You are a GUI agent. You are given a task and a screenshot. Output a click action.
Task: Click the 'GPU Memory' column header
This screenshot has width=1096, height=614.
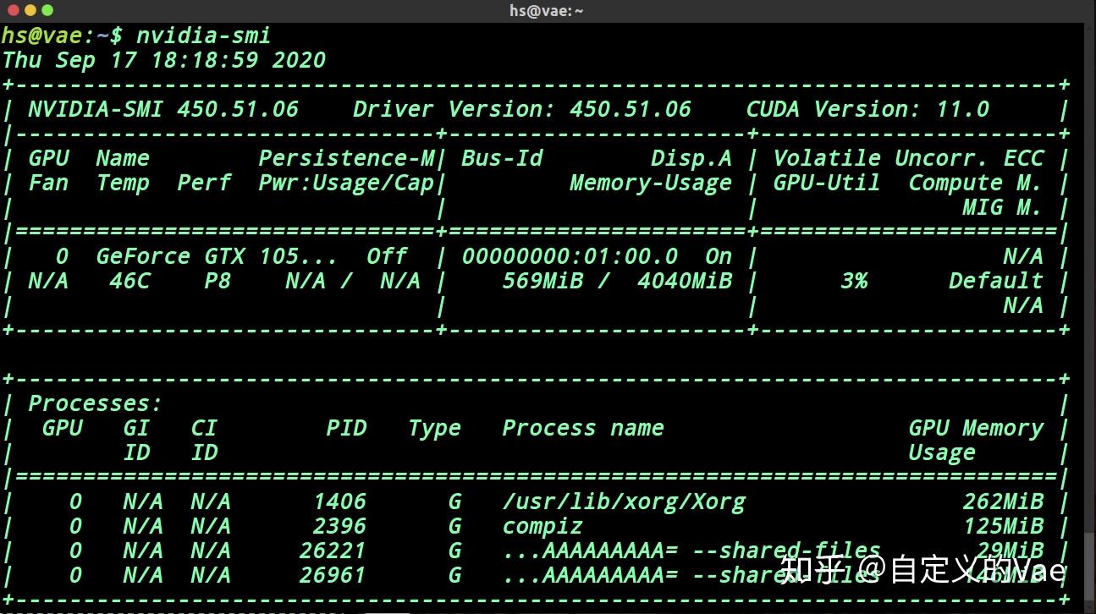[x=976, y=428]
